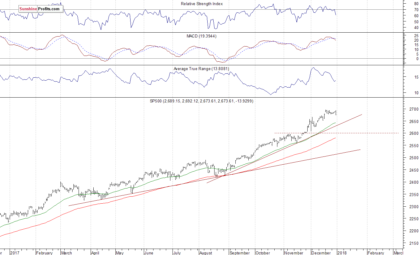Click the November month label on axis
This screenshot has width=420, height=255.
(294, 253)
